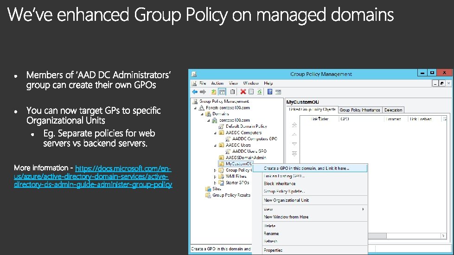Expand the Group Policy Objects node

(215, 170)
